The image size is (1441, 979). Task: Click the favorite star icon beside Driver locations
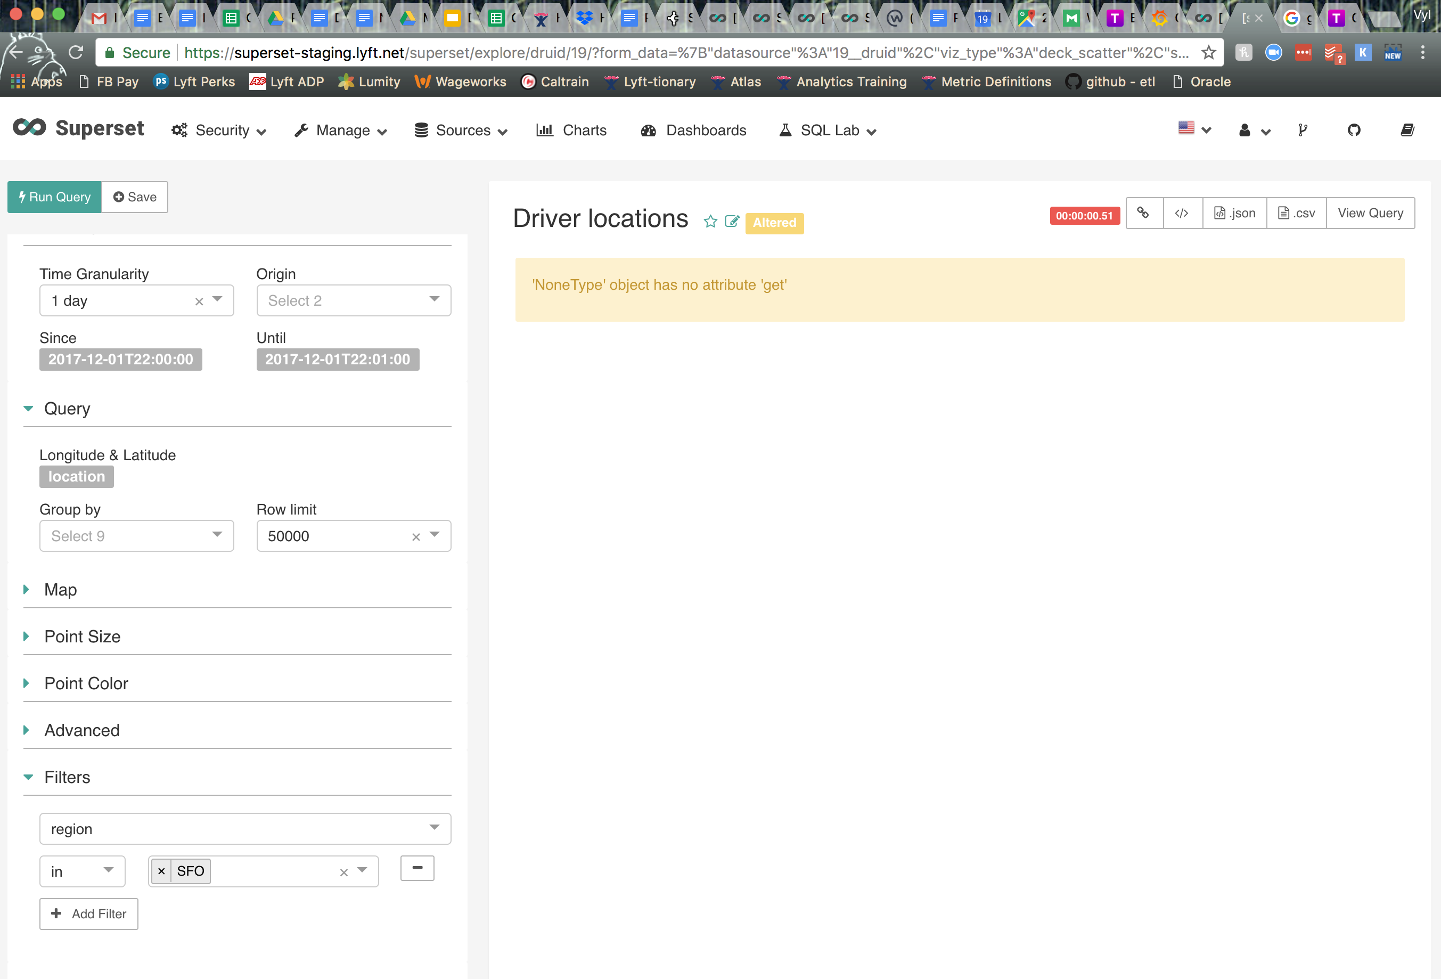pos(710,222)
